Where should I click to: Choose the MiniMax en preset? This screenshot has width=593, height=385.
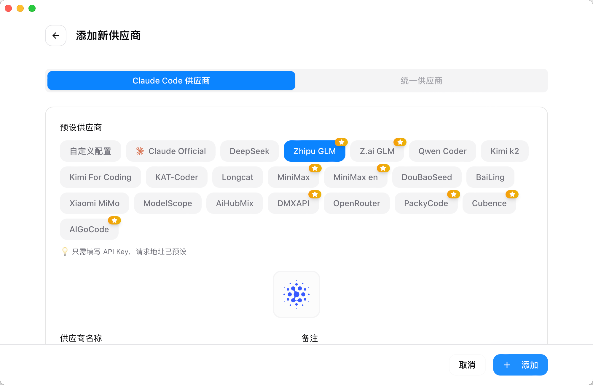click(356, 177)
